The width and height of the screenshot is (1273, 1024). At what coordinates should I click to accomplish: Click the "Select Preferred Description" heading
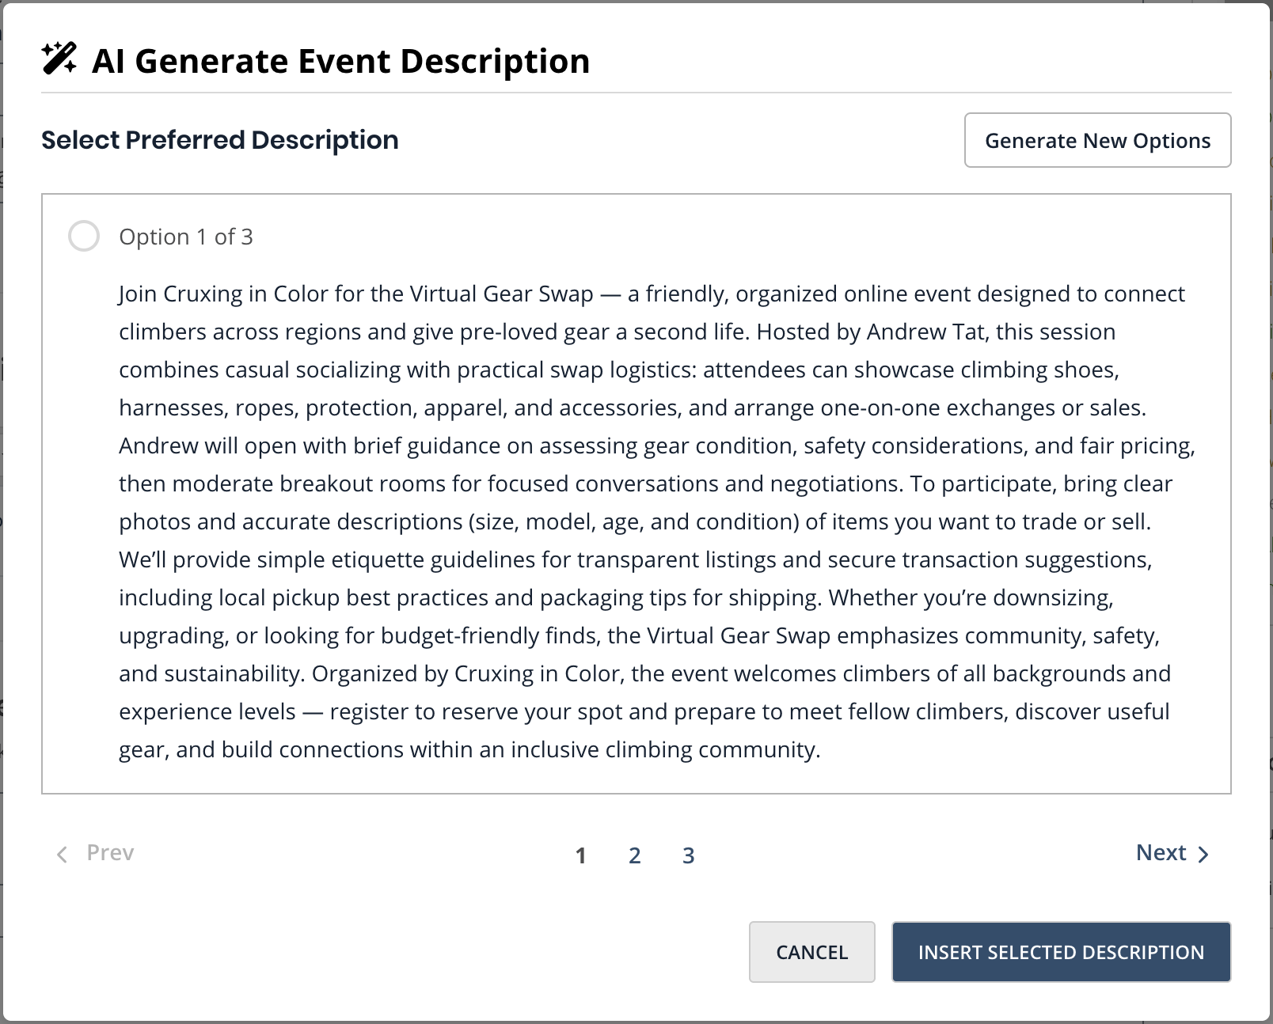pyautogui.click(x=220, y=140)
